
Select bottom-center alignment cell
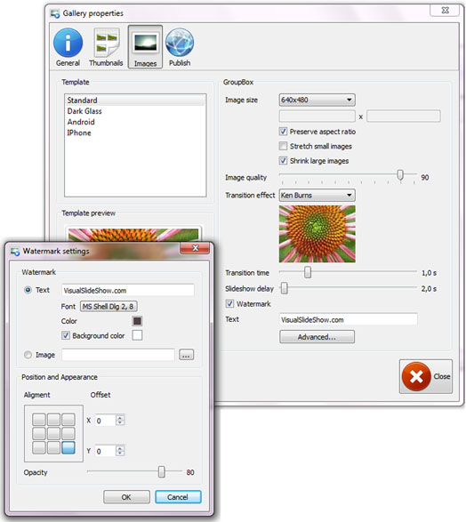point(53,448)
